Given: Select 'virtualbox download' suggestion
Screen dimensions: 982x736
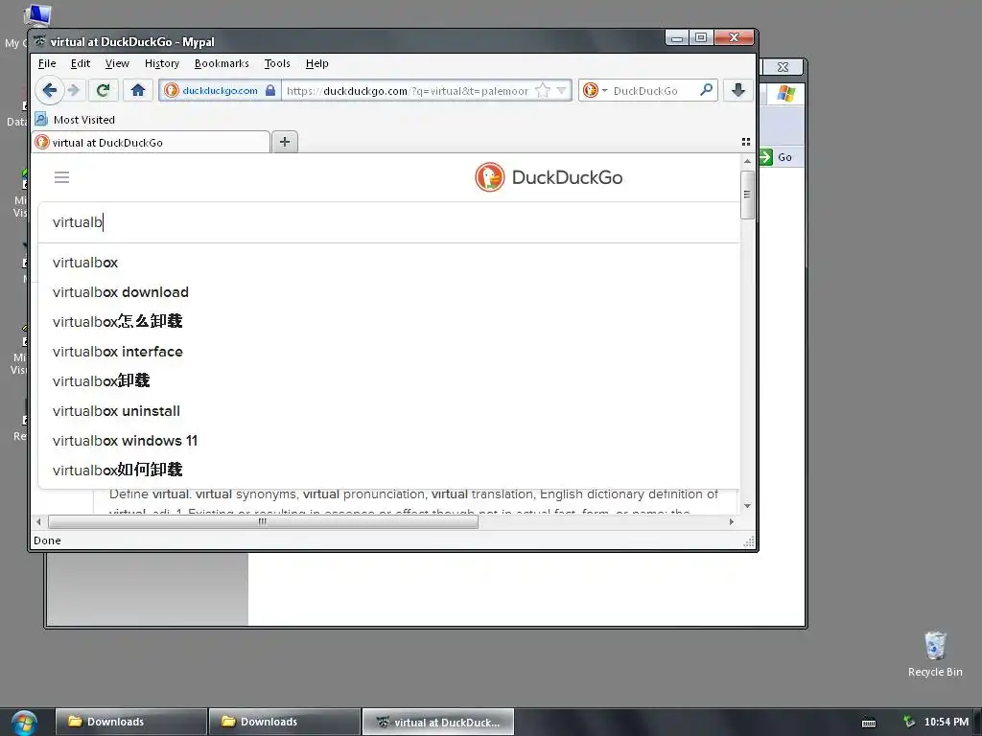Looking at the screenshot, I should 388,292.
